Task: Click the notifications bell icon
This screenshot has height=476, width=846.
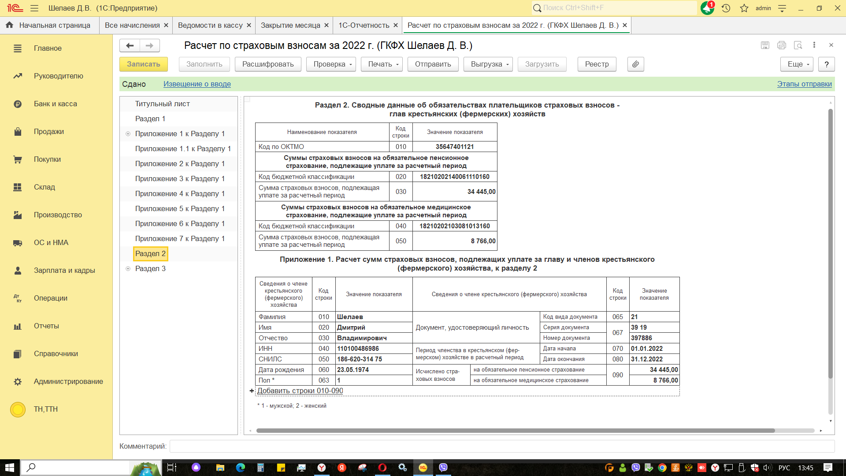Action: [x=707, y=8]
